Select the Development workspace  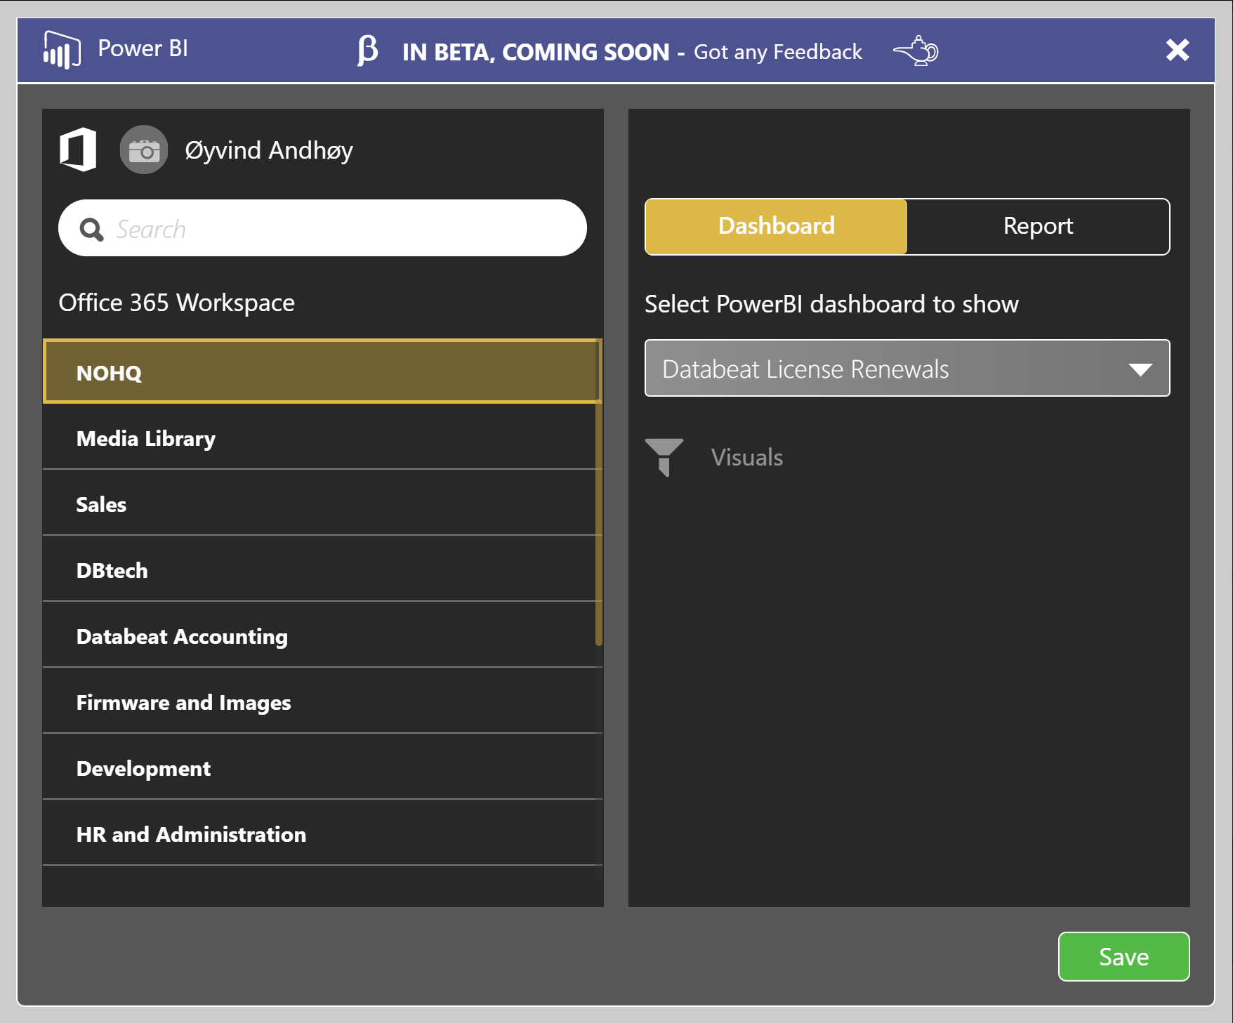[322, 768]
